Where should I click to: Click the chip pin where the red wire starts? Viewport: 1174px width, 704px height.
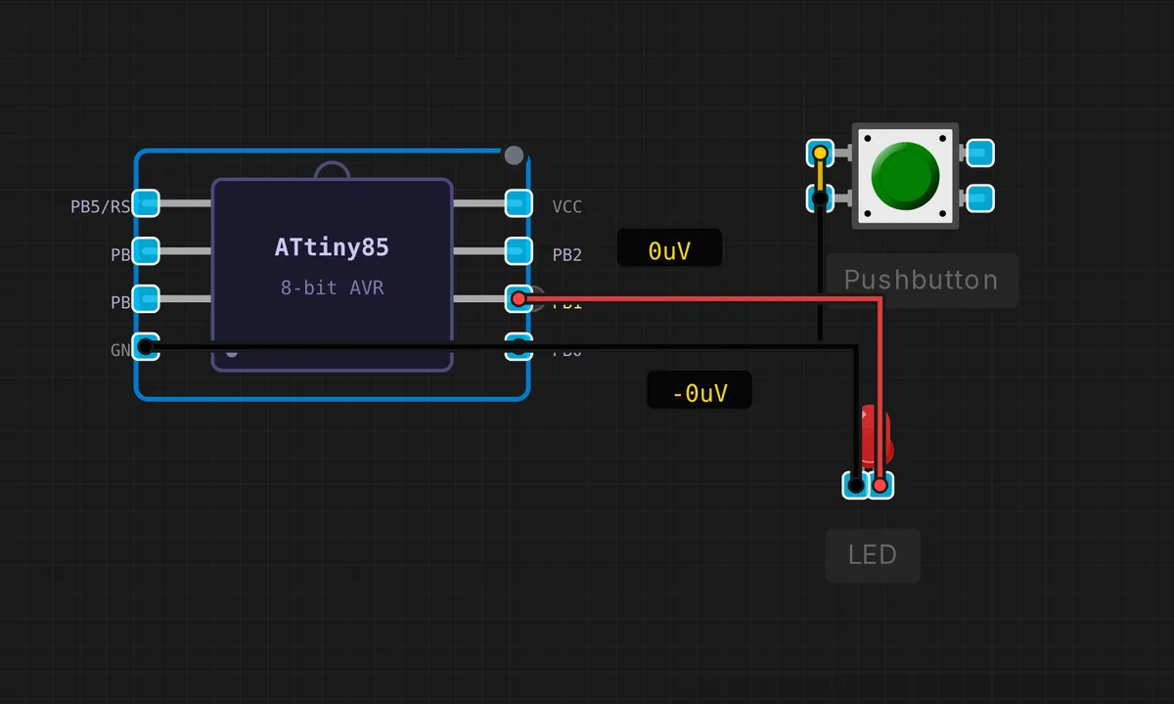point(518,298)
